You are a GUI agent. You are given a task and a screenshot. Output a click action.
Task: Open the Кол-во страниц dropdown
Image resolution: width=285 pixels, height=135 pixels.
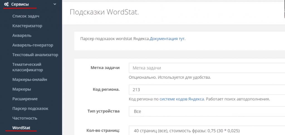tap(207, 130)
